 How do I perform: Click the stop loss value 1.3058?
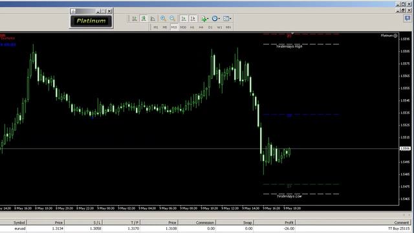pos(95,228)
